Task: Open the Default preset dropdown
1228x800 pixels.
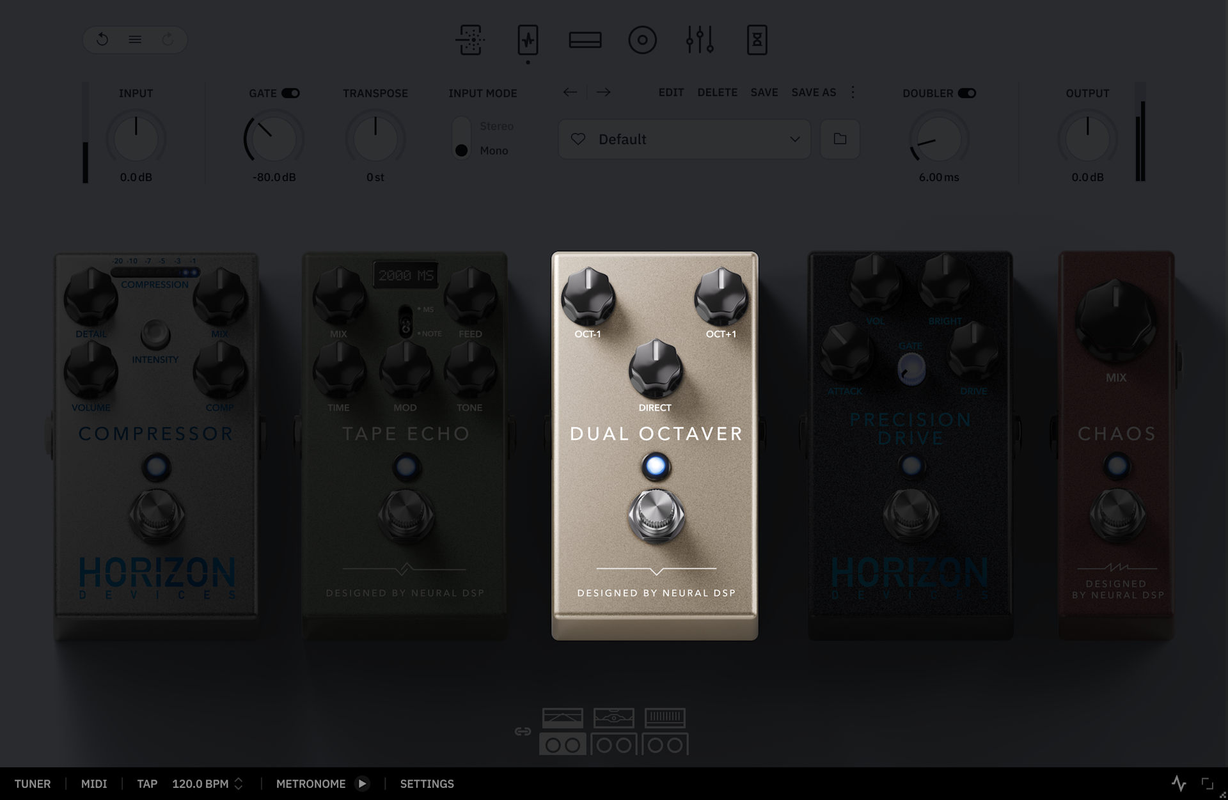Action: (x=684, y=139)
